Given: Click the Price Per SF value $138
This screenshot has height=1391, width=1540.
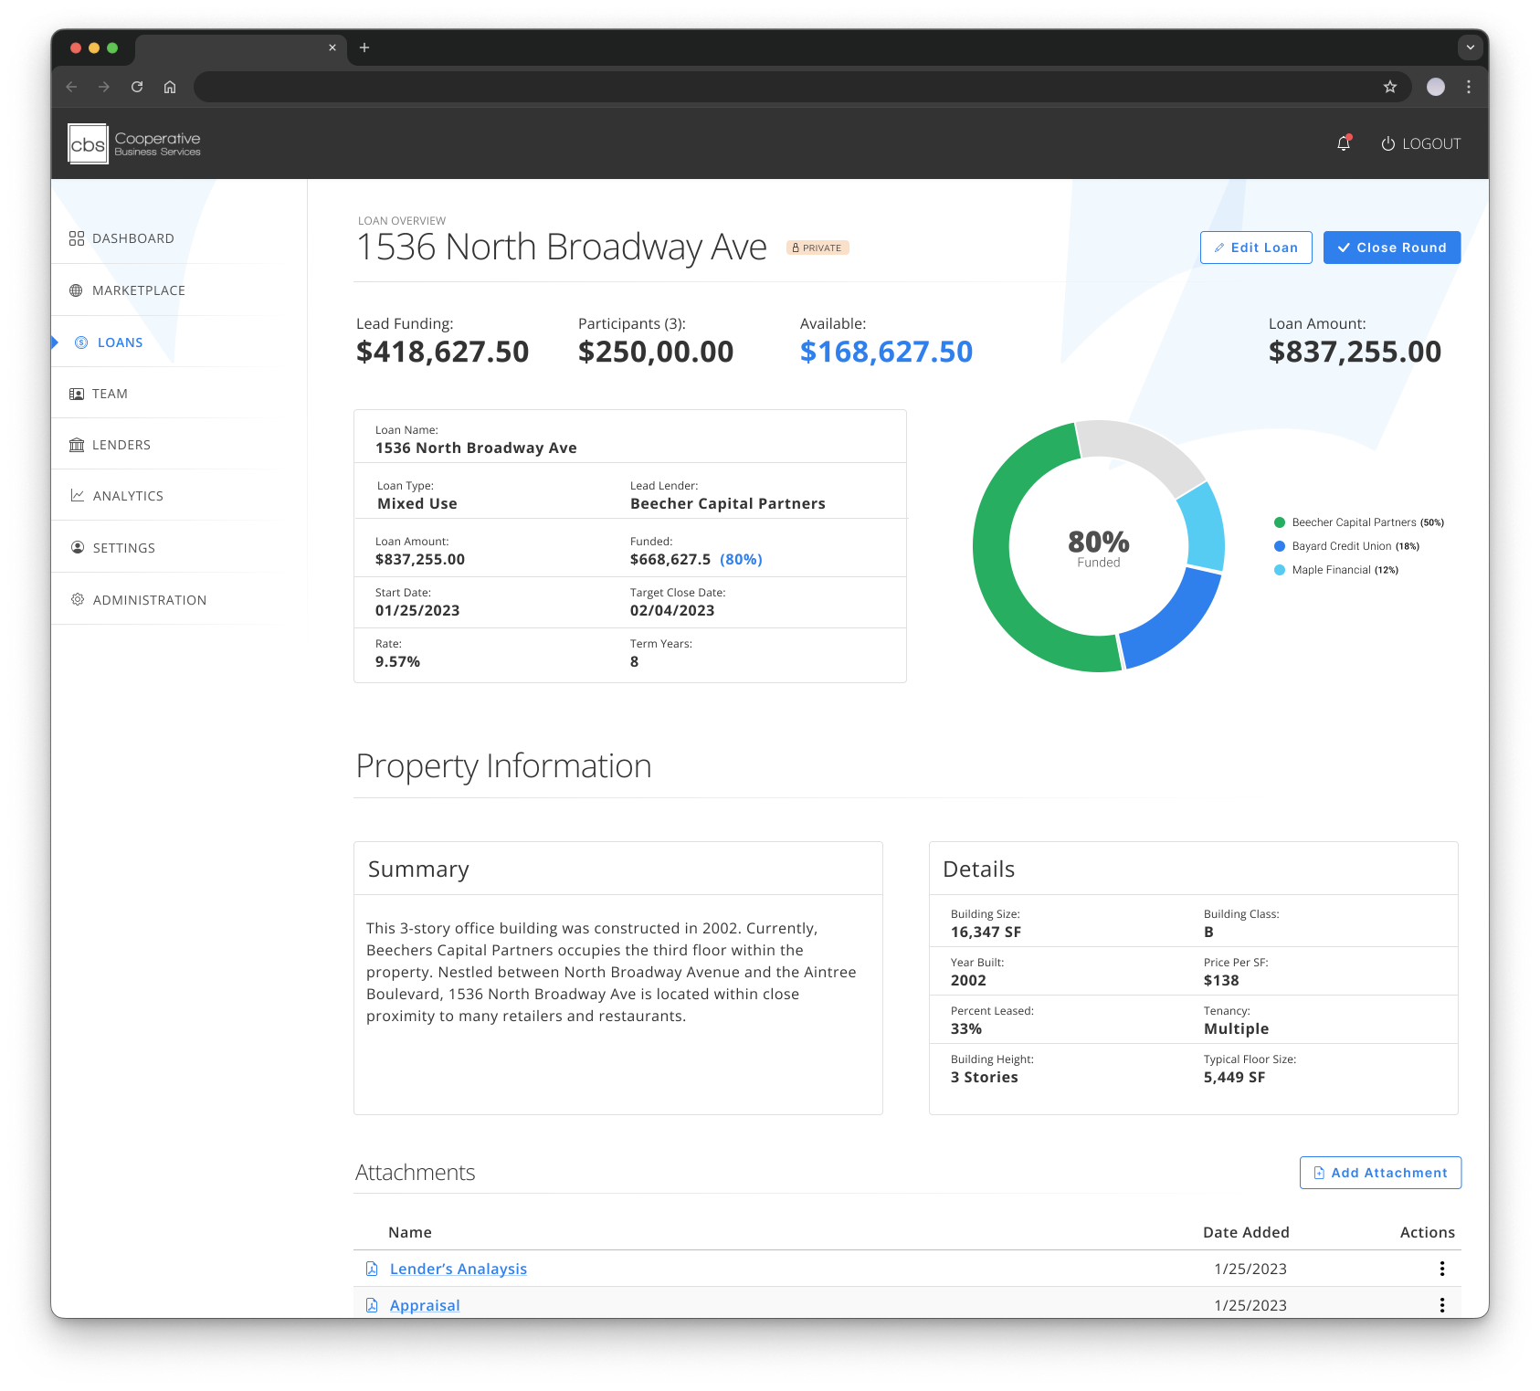Looking at the screenshot, I should (1221, 980).
